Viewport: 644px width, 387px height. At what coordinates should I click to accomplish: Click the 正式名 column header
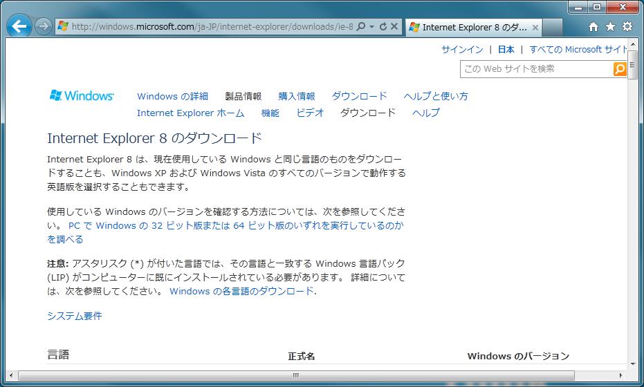pyautogui.click(x=302, y=356)
